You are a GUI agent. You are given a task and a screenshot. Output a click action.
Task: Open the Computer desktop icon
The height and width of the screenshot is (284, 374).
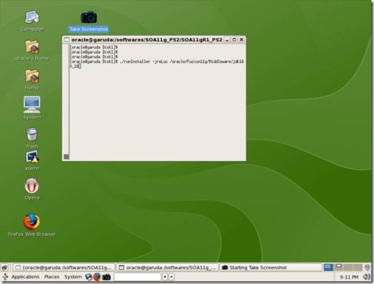(32, 21)
